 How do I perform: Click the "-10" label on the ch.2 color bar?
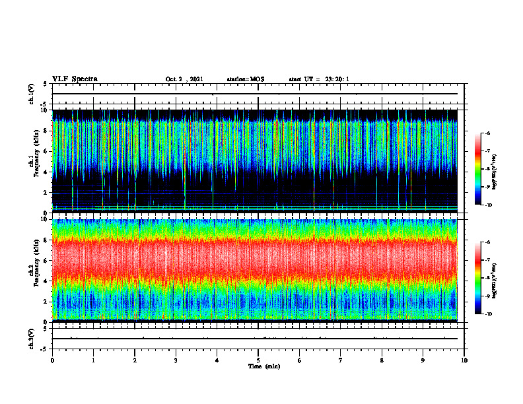pos(488,314)
